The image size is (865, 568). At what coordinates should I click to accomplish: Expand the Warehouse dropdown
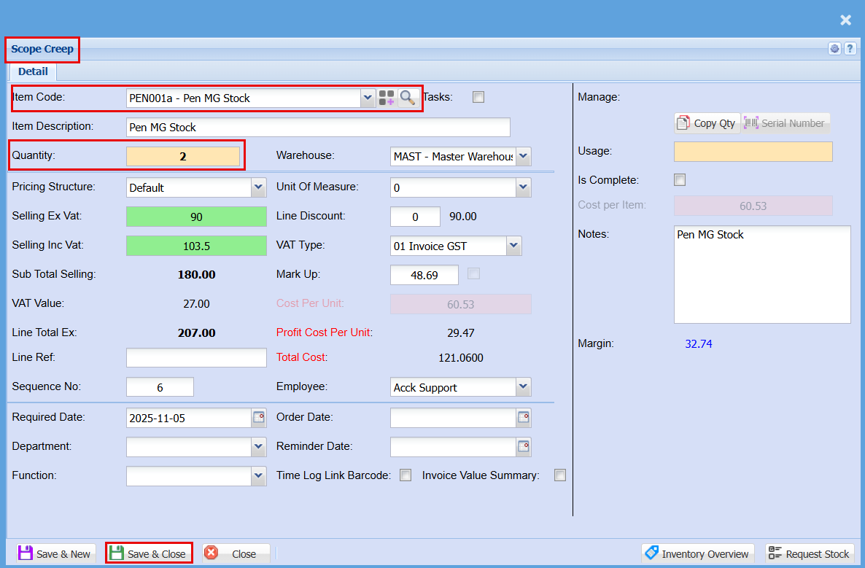(523, 156)
